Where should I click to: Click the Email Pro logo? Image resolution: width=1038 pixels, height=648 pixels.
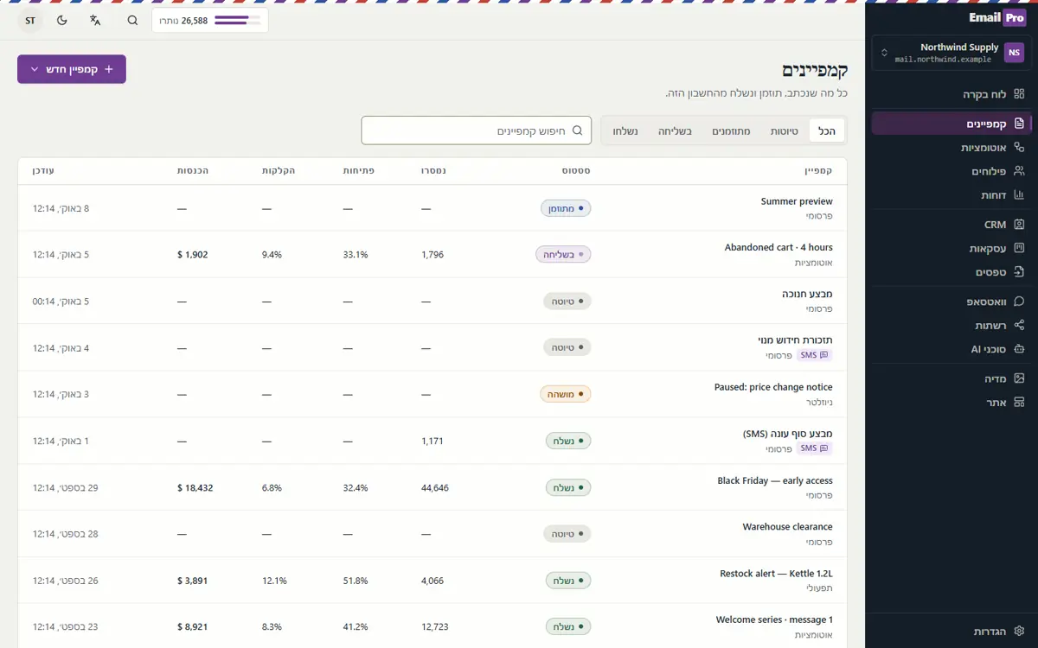click(x=996, y=18)
